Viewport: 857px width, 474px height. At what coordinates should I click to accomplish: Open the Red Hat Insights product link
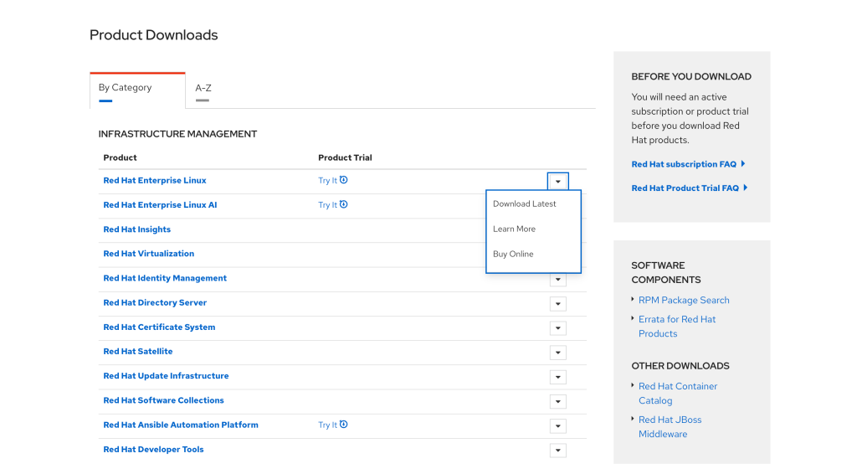(136, 229)
